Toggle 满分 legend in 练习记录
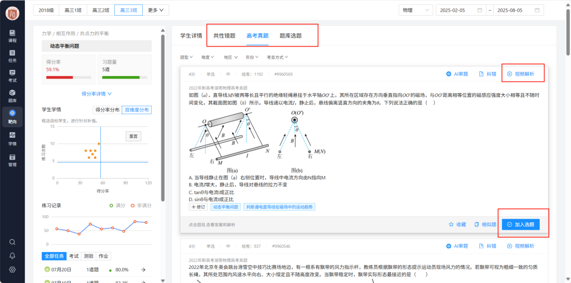Image resolution: width=571 pixels, height=283 pixels. coord(117,205)
